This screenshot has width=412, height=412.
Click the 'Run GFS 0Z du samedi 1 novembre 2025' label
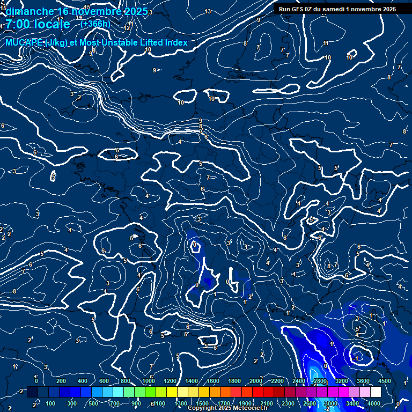337,9
